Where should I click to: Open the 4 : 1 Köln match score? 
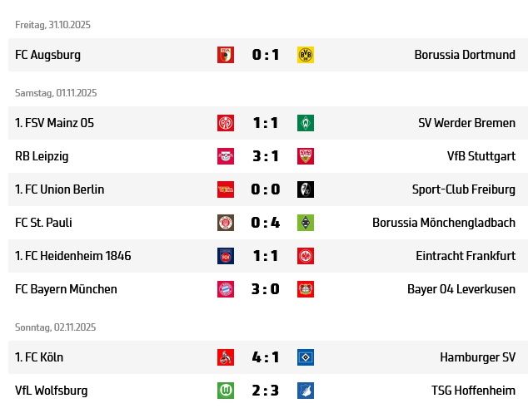266,357
